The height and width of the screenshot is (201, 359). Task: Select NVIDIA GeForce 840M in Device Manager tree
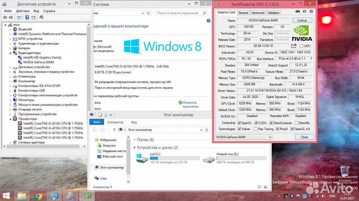pos(38,62)
